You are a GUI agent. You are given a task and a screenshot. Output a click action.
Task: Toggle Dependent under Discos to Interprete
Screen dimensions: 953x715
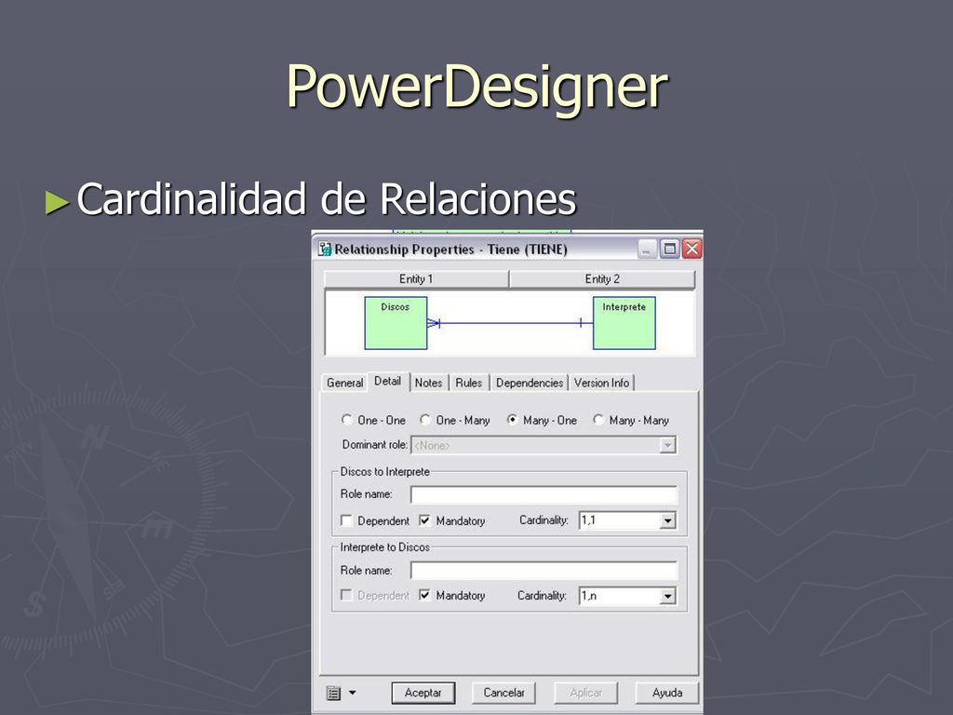pyautogui.click(x=346, y=520)
